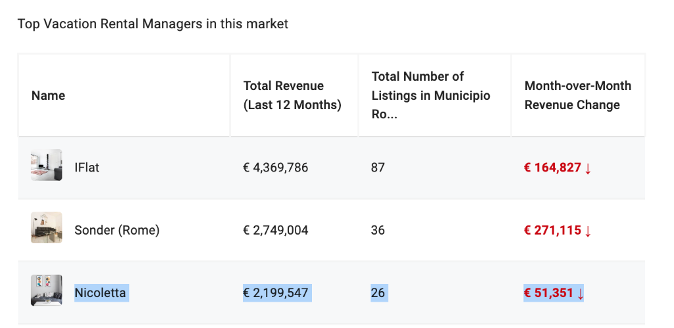Click the 36 listings cell for Sonder

[378, 230]
